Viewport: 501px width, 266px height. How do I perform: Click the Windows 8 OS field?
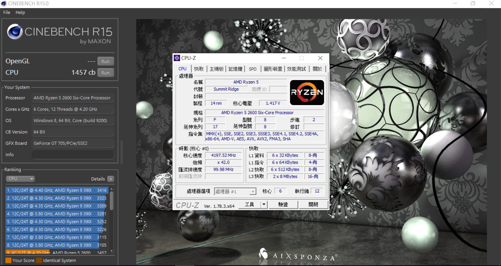tap(73, 121)
